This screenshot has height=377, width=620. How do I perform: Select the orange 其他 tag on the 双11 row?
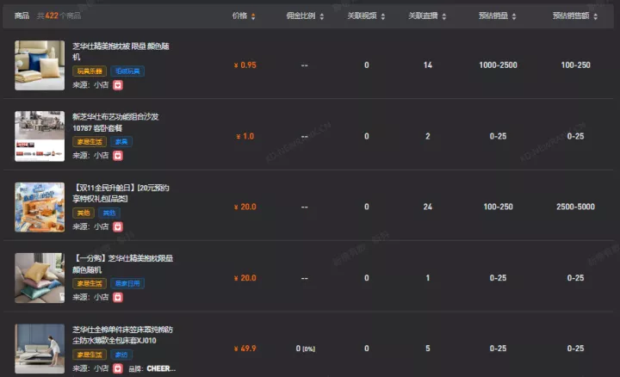[84, 213]
